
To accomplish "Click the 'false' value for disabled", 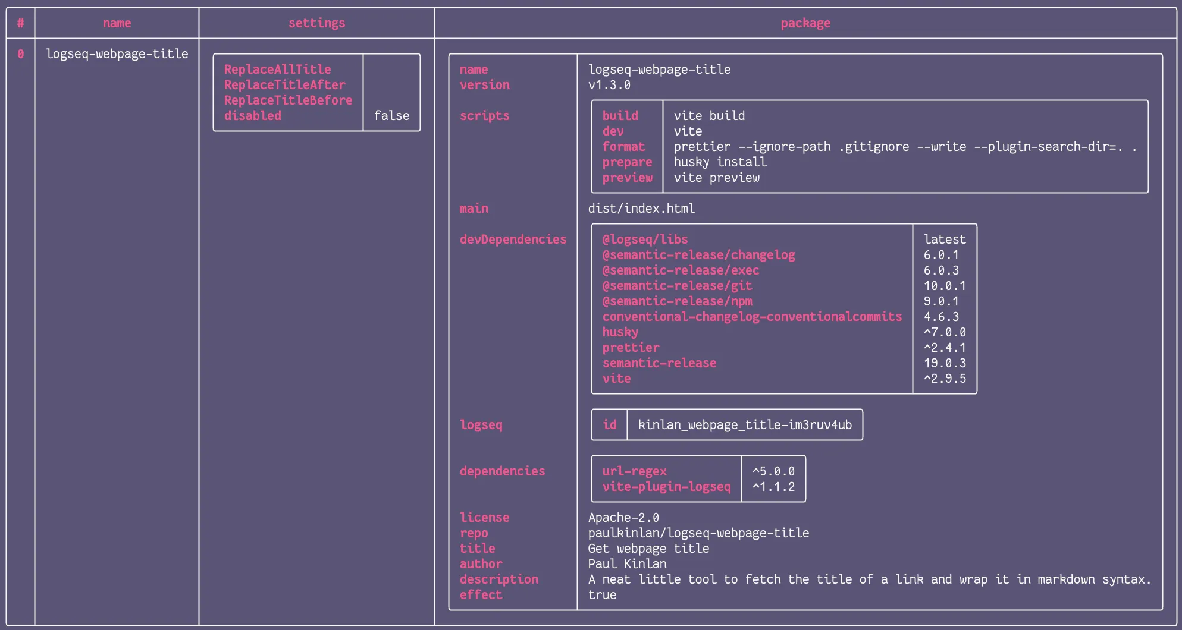I will (391, 116).
